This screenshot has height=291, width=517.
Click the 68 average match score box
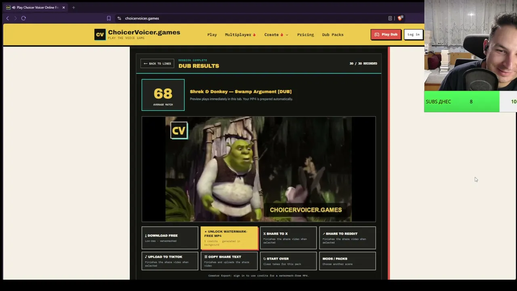click(163, 95)
